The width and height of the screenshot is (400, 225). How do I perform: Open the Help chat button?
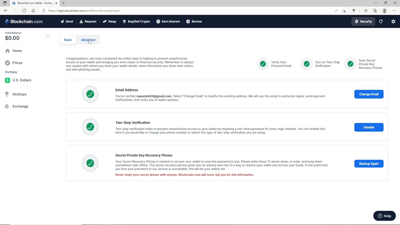point(384,216)
